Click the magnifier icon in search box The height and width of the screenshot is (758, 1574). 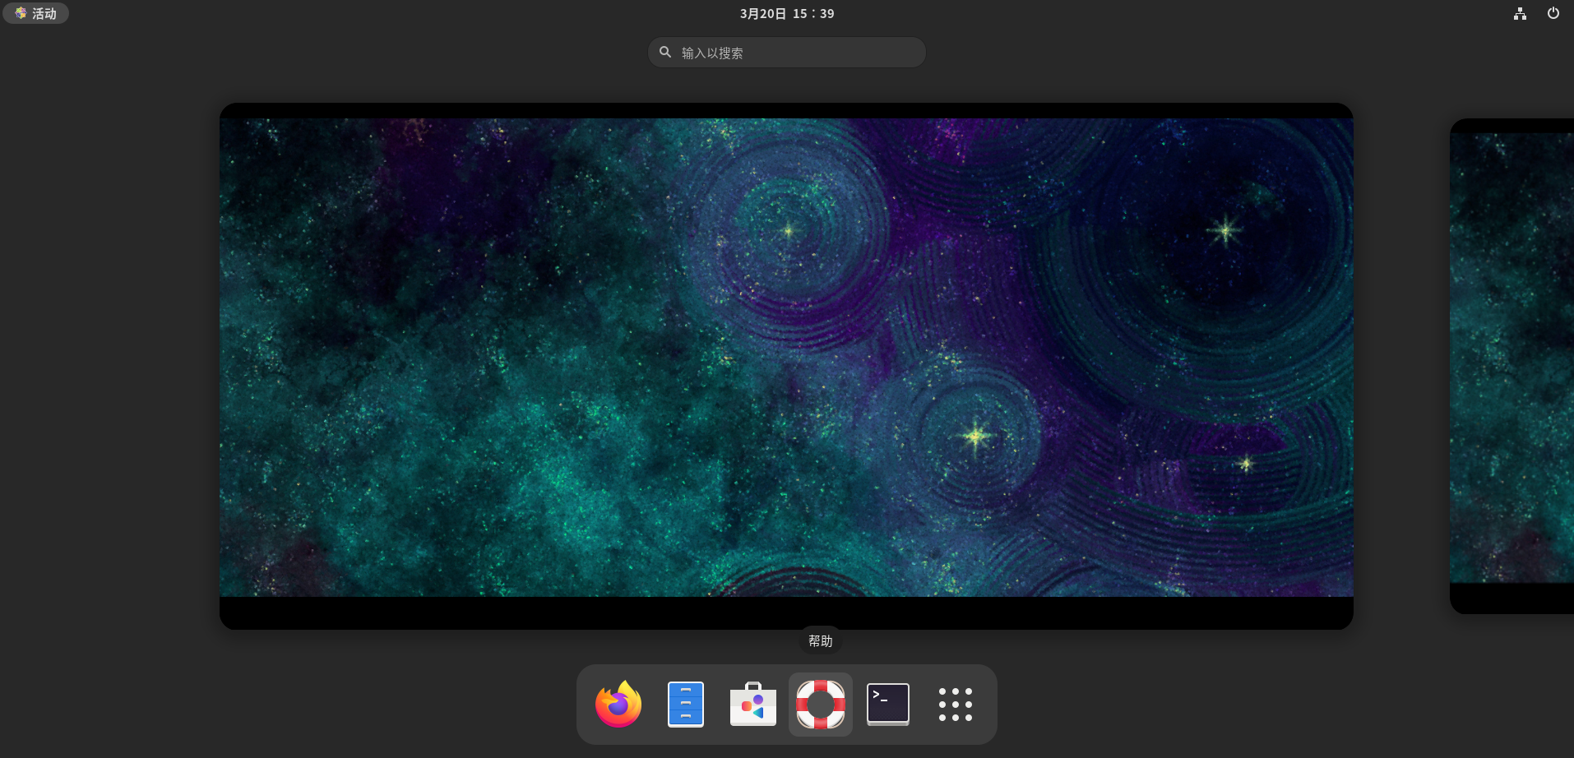coord(665,52)
